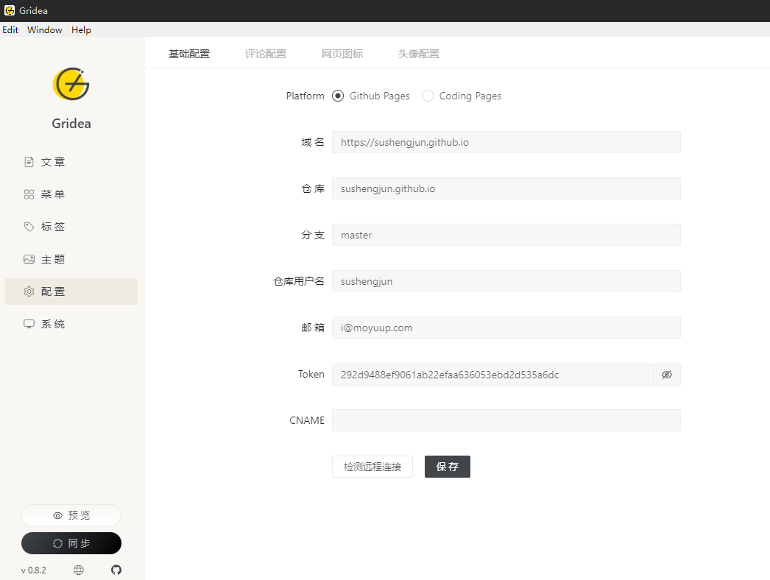The height and width of the screenshot is (580, 770).
Task: Switch to the 网页图标 tab
Action: point(342,53)
